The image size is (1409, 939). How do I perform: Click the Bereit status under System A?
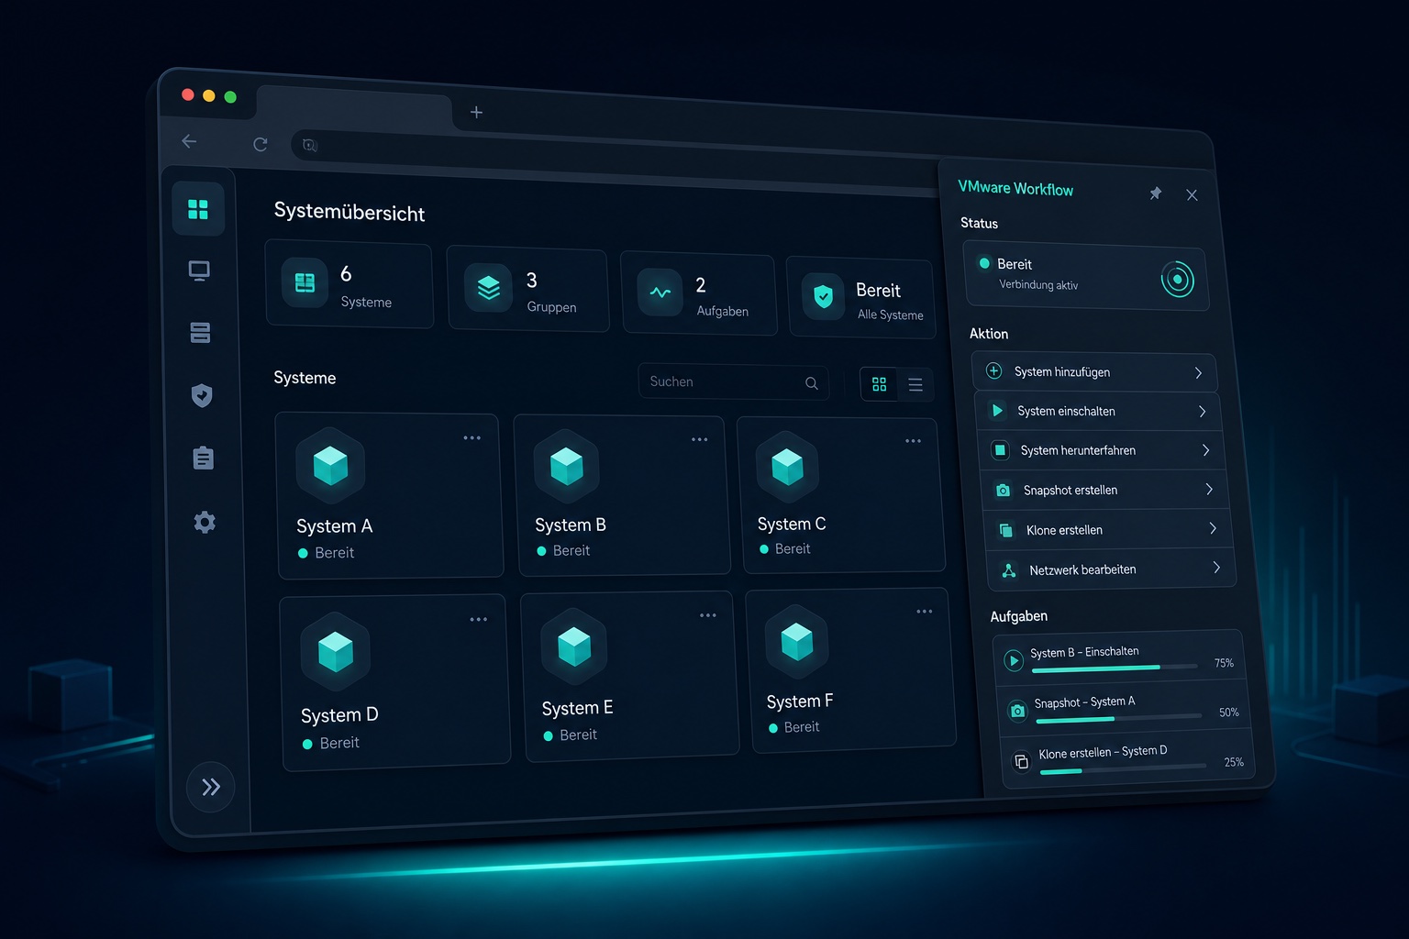click(x=327, y=553)
